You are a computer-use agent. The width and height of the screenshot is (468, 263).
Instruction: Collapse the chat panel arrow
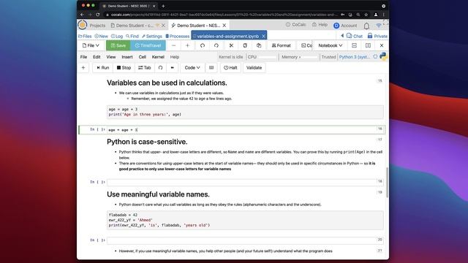[x=342, y=36]
